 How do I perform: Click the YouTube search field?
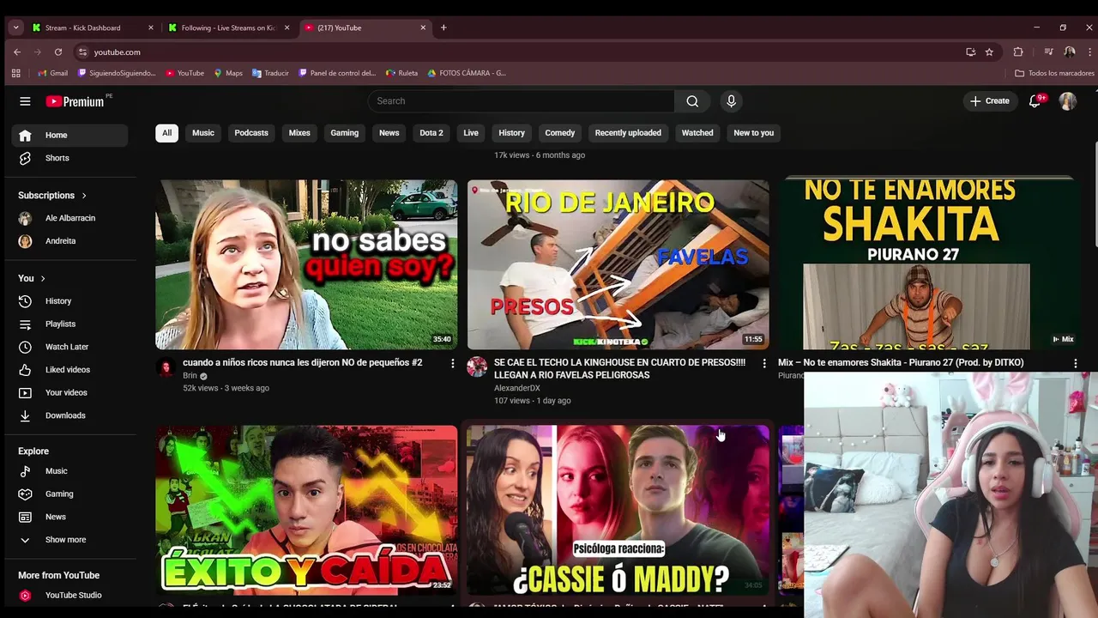tap(522, 101)
